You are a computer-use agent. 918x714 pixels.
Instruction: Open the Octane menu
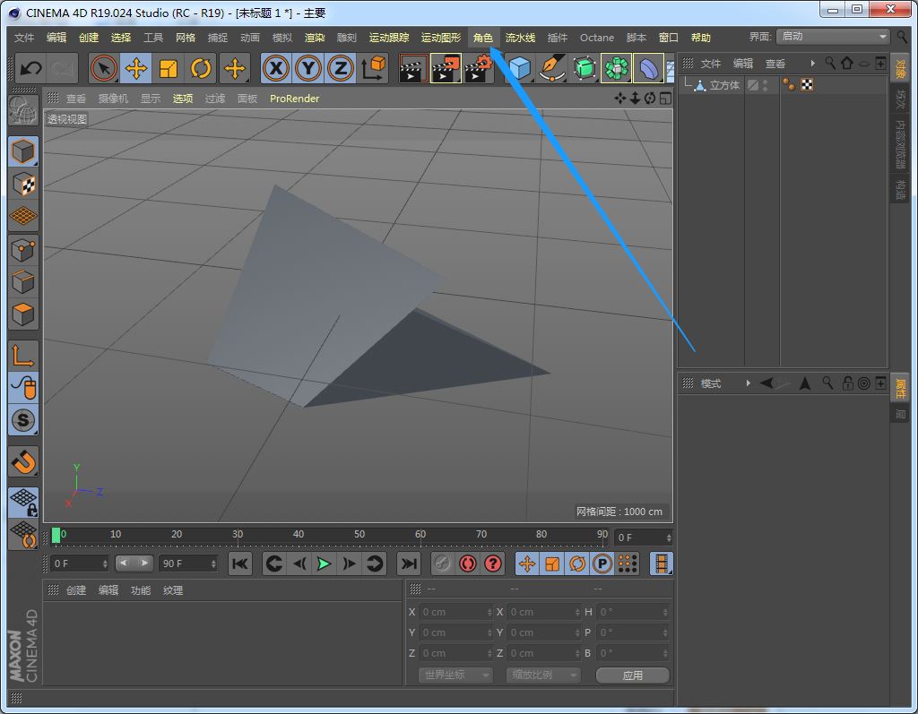[x=596, y=38]
